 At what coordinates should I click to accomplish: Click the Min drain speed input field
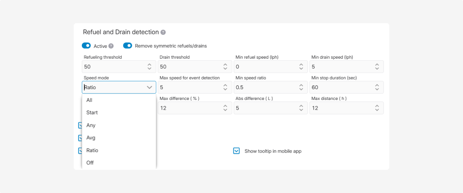pos(340,67)
